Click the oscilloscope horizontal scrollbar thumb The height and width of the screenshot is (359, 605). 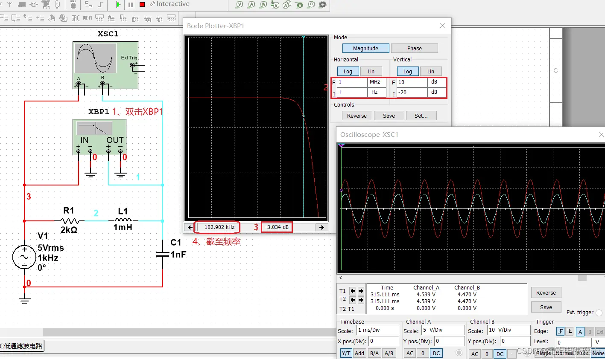tap(582, 278)
